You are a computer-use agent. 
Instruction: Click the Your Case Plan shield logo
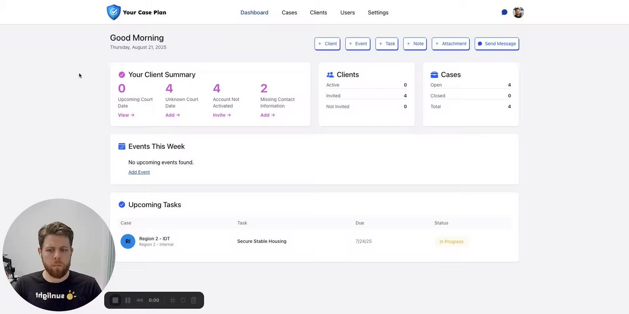tap(113, 12)
